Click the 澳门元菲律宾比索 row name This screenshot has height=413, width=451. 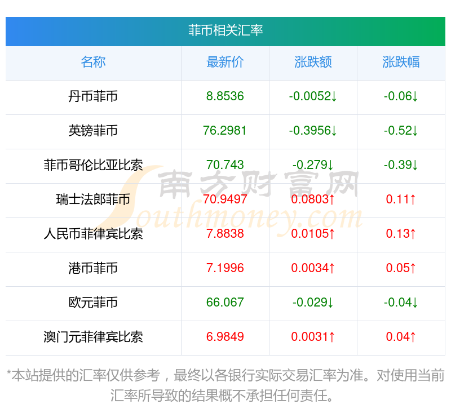coord(93,337)
